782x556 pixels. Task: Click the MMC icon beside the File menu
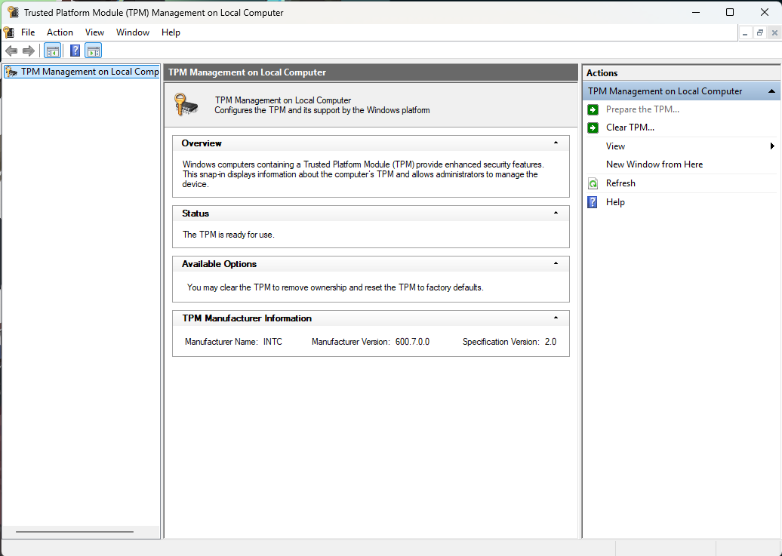8,32
